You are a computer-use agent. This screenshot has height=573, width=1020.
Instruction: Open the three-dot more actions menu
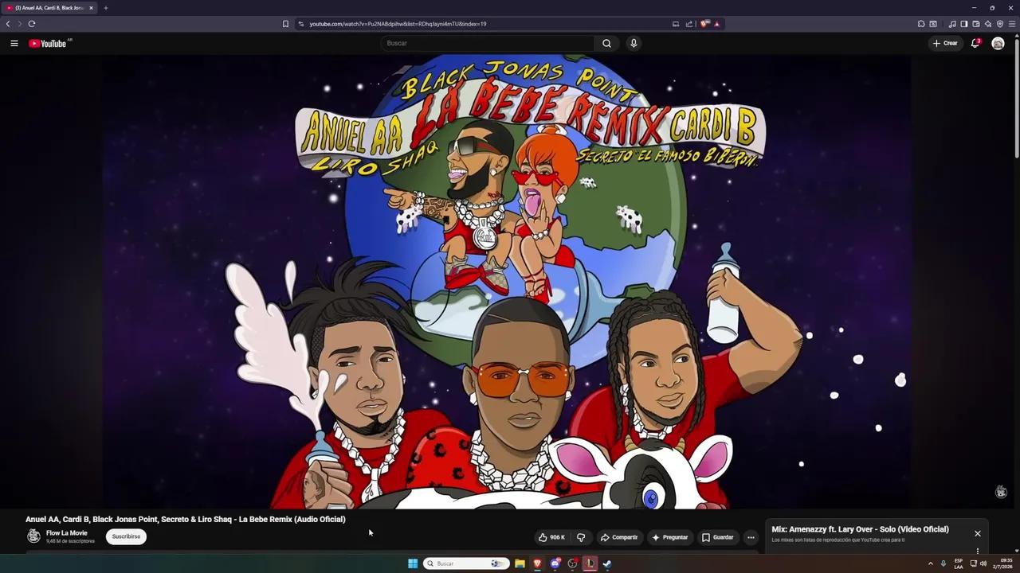click(x=751, y=537)
